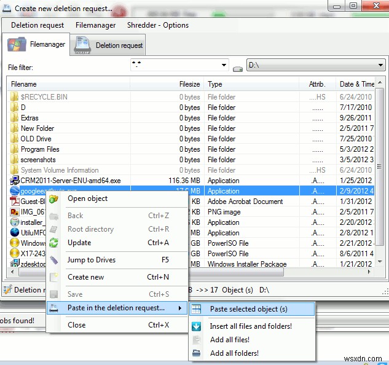Viewport: 389px width, 365px height.
Task: Click the Jump to Drives USB icon
Action: click(53, 260)
